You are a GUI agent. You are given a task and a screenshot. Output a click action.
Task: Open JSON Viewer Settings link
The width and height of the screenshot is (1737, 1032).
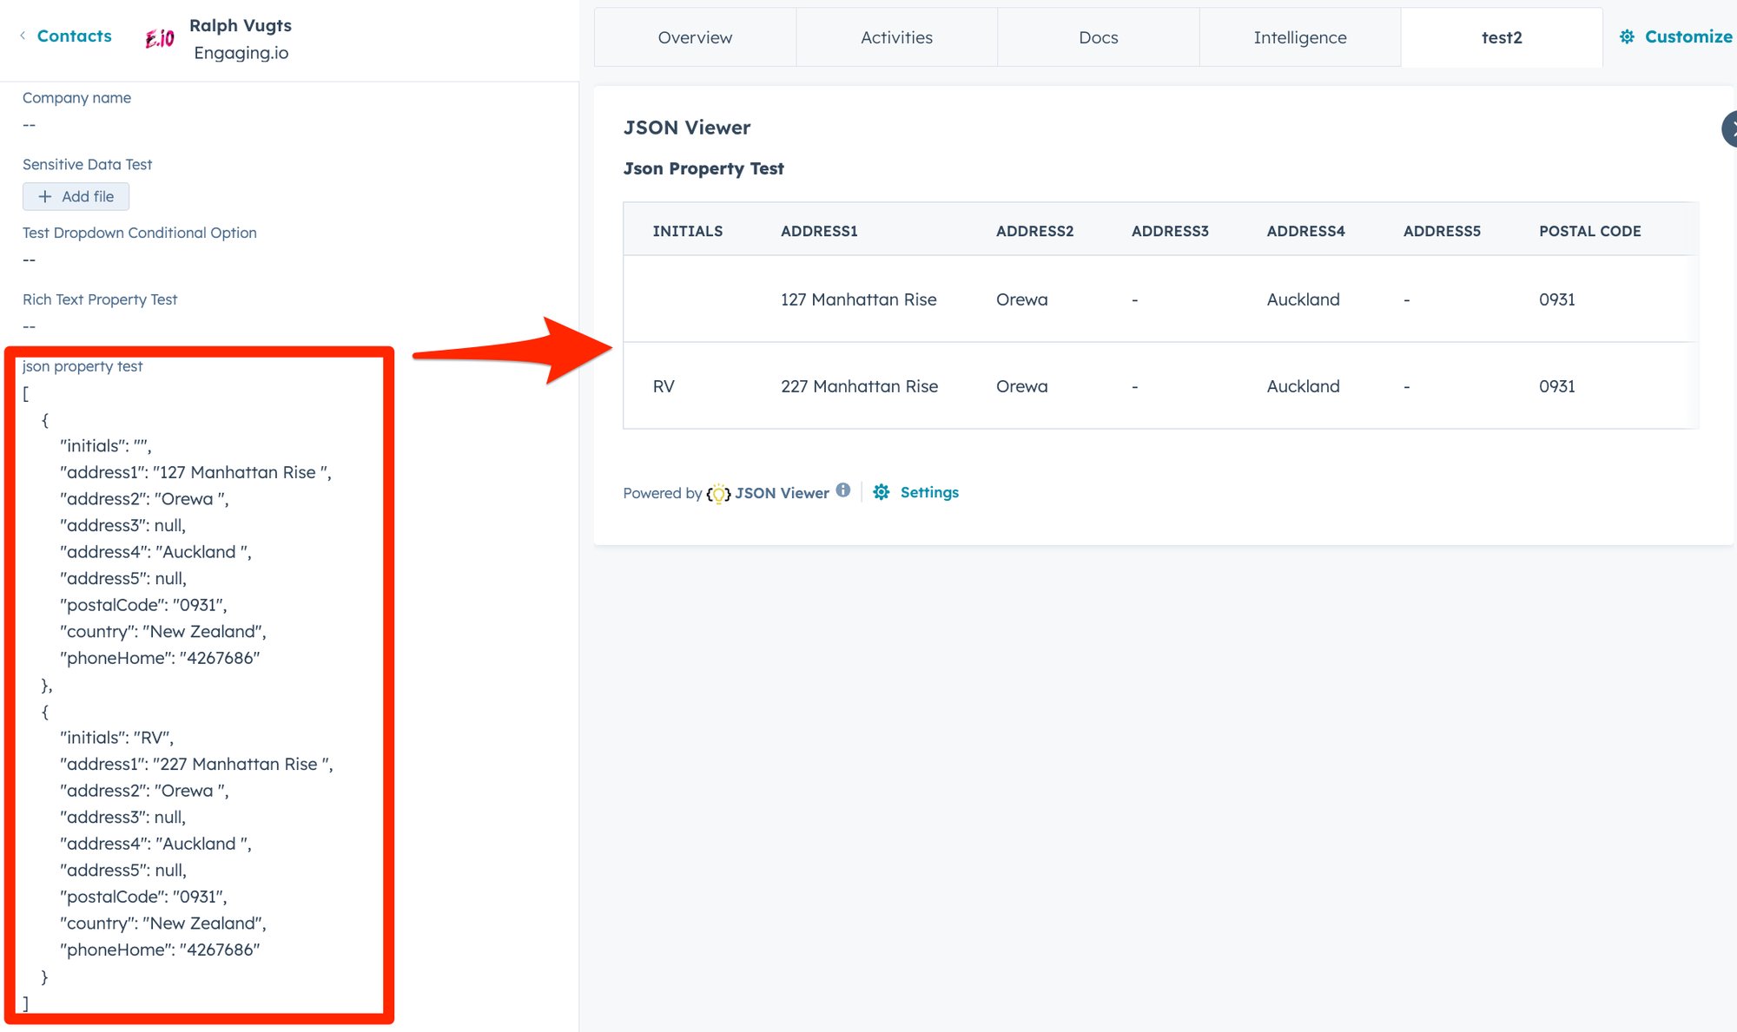click(x=929, y=492)
